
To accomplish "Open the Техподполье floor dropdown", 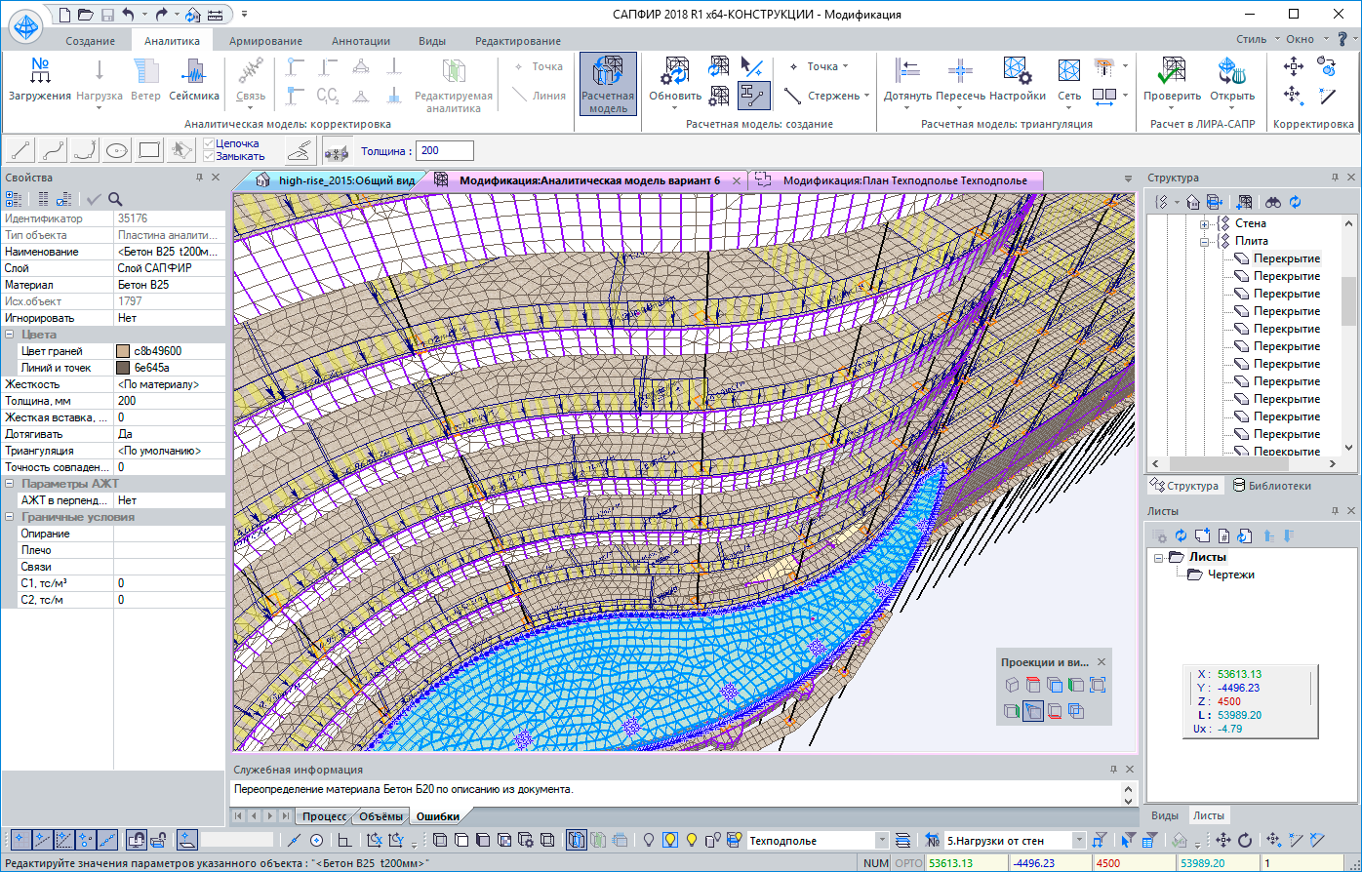I will 882,840.
